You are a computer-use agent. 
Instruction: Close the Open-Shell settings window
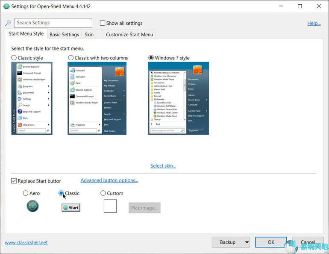click(319, 6)
